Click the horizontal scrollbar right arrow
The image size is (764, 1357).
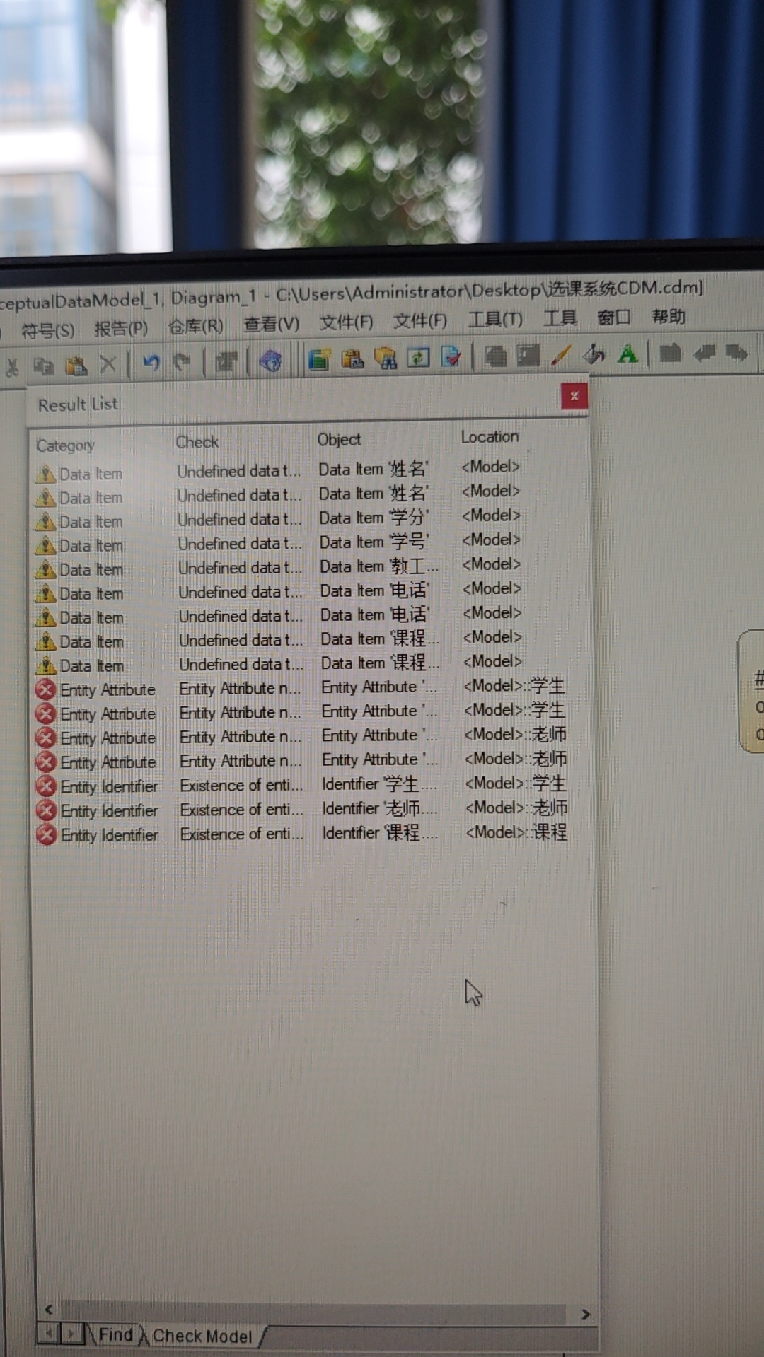[x=586, y=1314]
